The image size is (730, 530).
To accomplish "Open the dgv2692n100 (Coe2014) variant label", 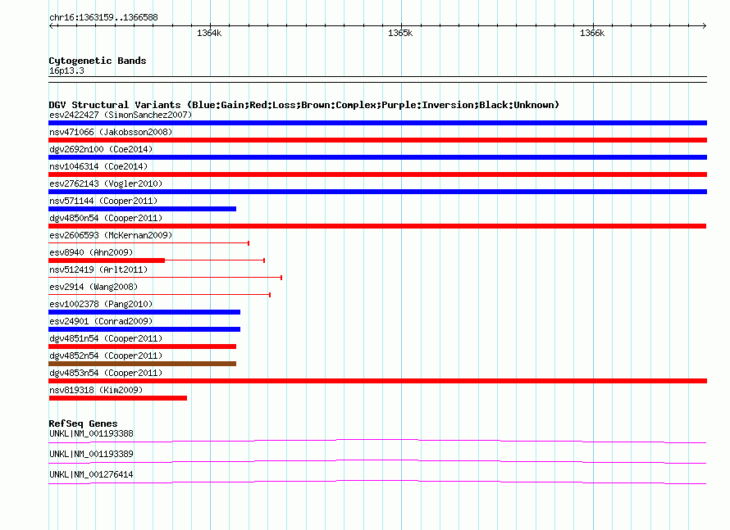I will (x=101, y=149).
